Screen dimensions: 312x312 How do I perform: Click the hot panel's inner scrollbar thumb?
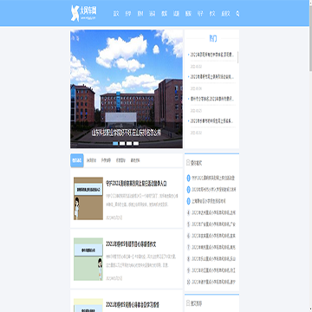(x=238, y=57)
